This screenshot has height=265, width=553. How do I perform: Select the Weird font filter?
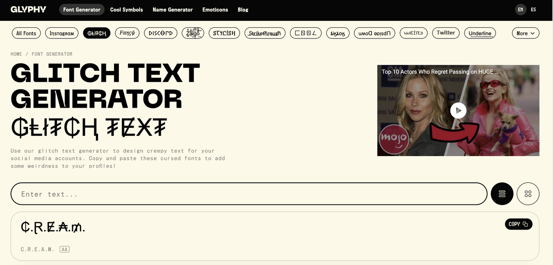[414, 33]
